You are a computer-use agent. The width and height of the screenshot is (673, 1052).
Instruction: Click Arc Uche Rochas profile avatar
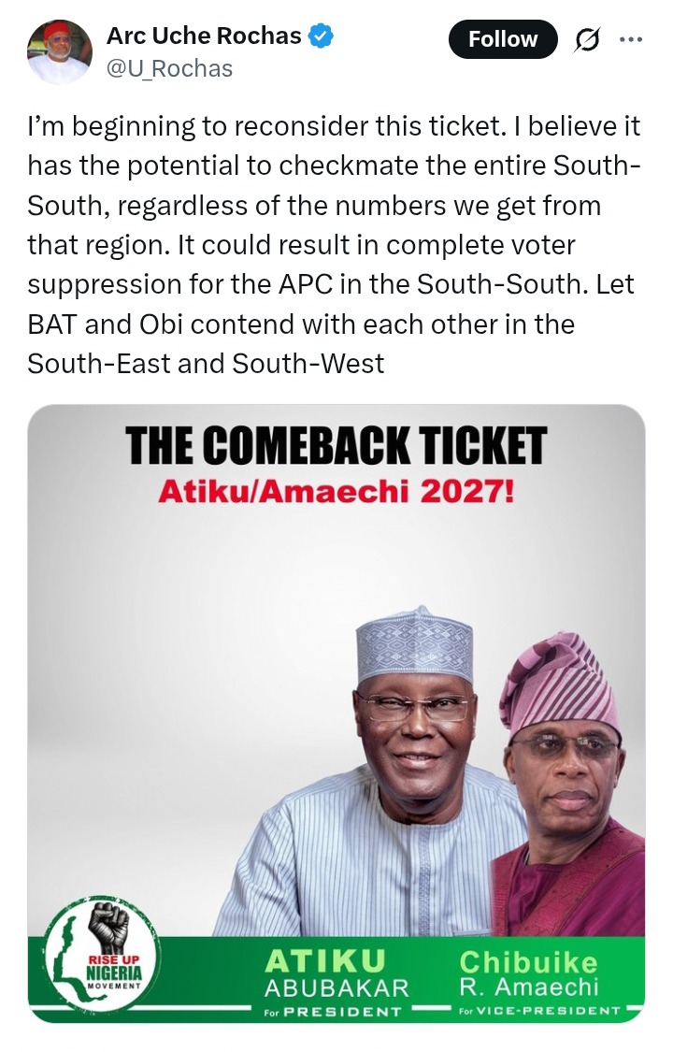(x=59, y=51)
